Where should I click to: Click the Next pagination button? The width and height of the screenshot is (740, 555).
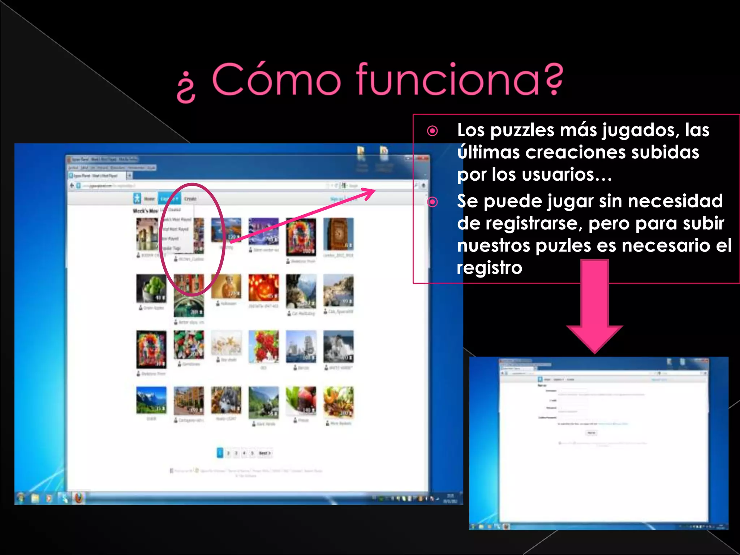[264, 453]
